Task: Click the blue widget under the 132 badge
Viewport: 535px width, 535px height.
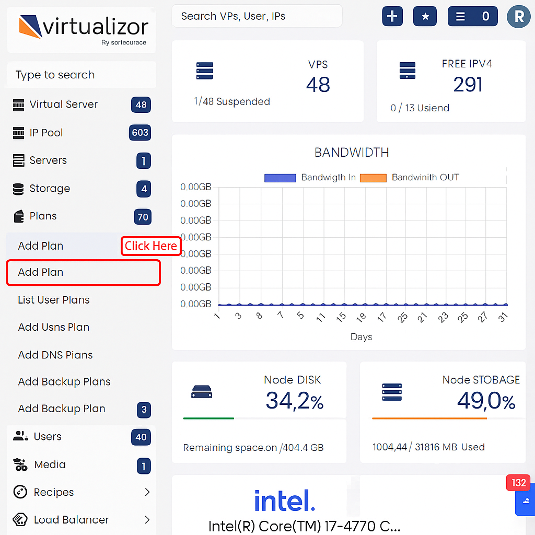Action: pyautogui.click(x=525, y=499)
